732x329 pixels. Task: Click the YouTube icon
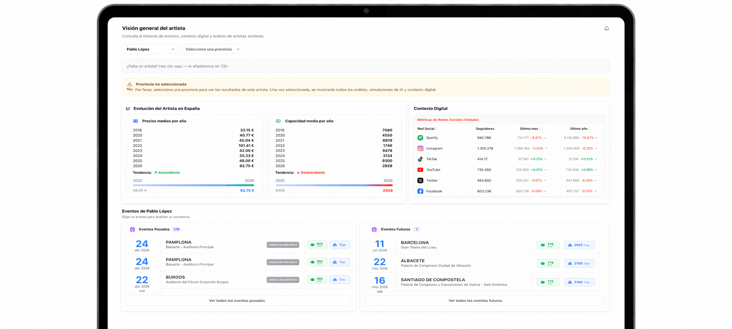coord(420,170)
